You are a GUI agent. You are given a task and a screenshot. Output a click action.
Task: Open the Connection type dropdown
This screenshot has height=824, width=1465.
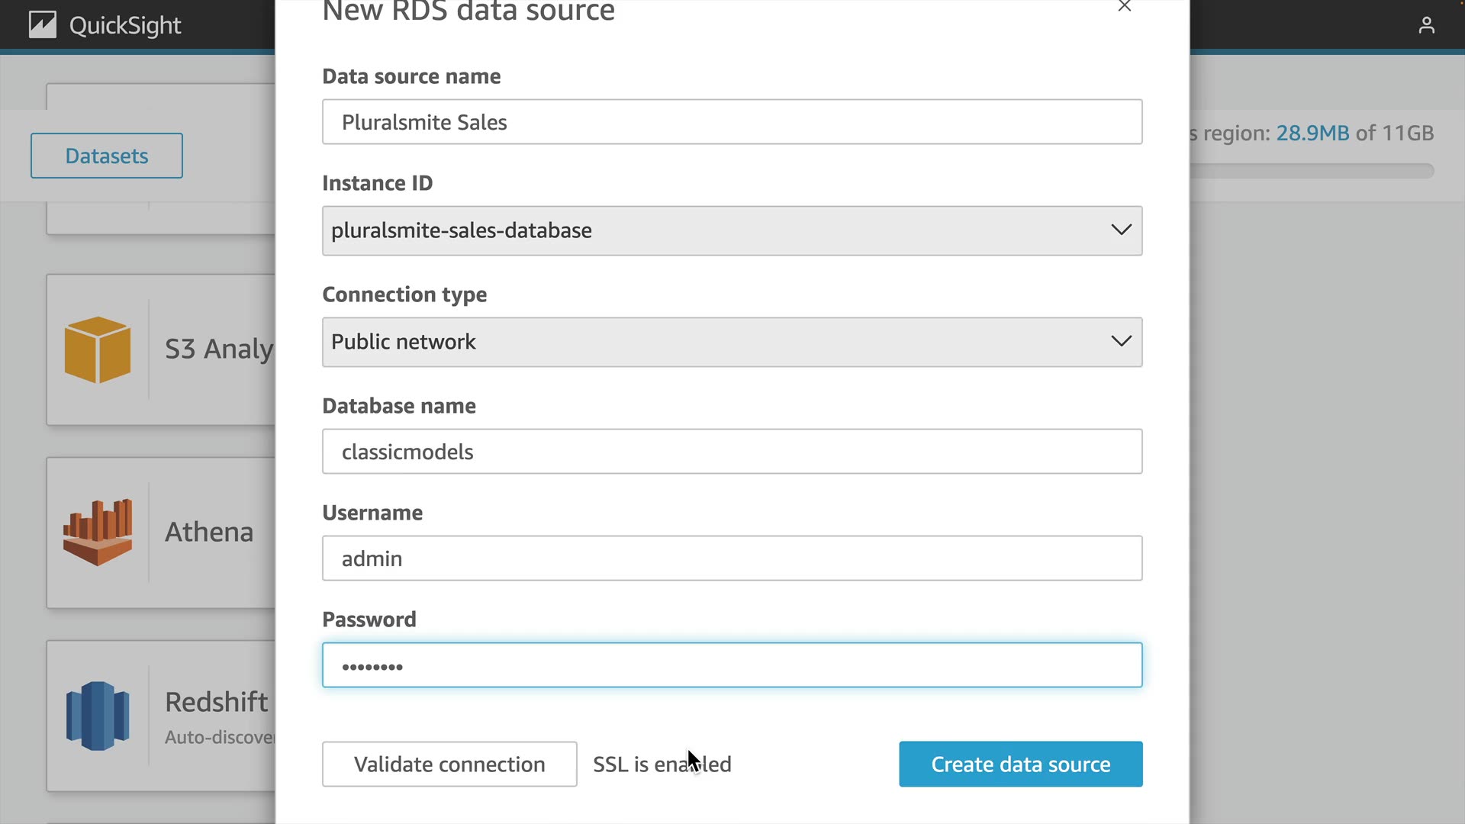click(x=731, y=342)
